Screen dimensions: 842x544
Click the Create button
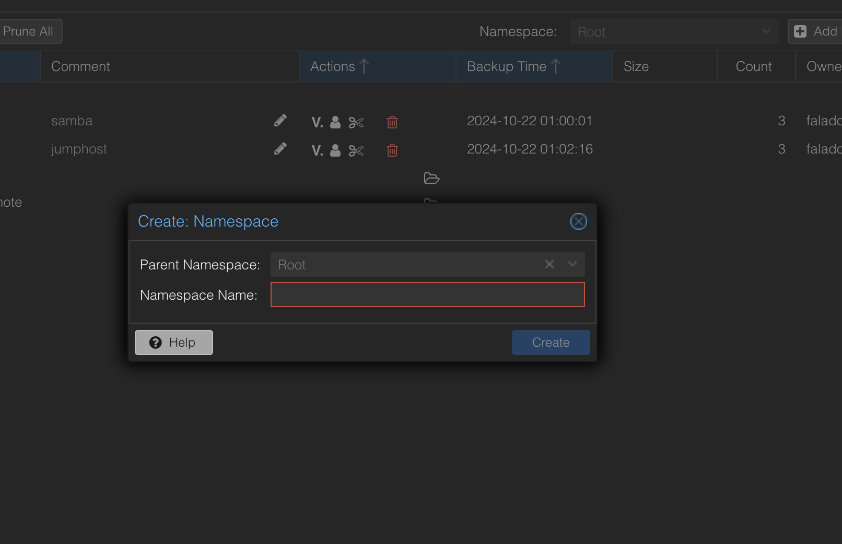click(x=551, y=342)
